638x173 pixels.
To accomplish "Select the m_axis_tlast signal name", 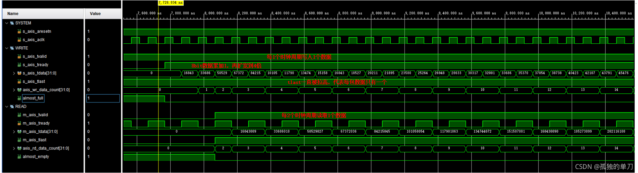I will (34, 140).
